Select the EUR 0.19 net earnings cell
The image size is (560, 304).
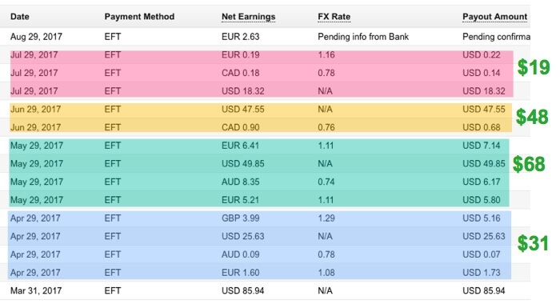click(x=240, y=55)
